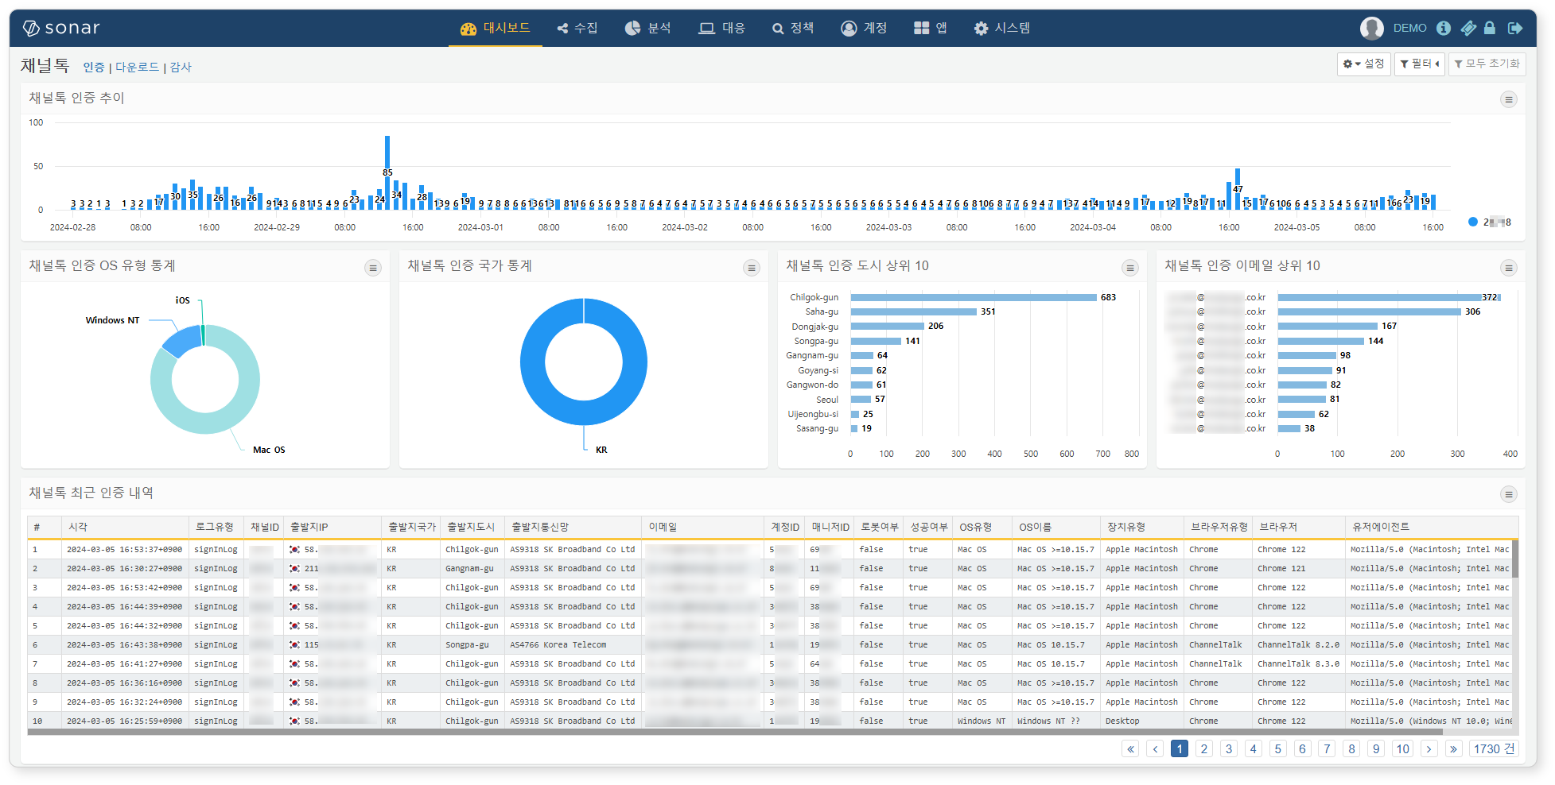Go to previous page with single-left arrow

(1155, 748)
